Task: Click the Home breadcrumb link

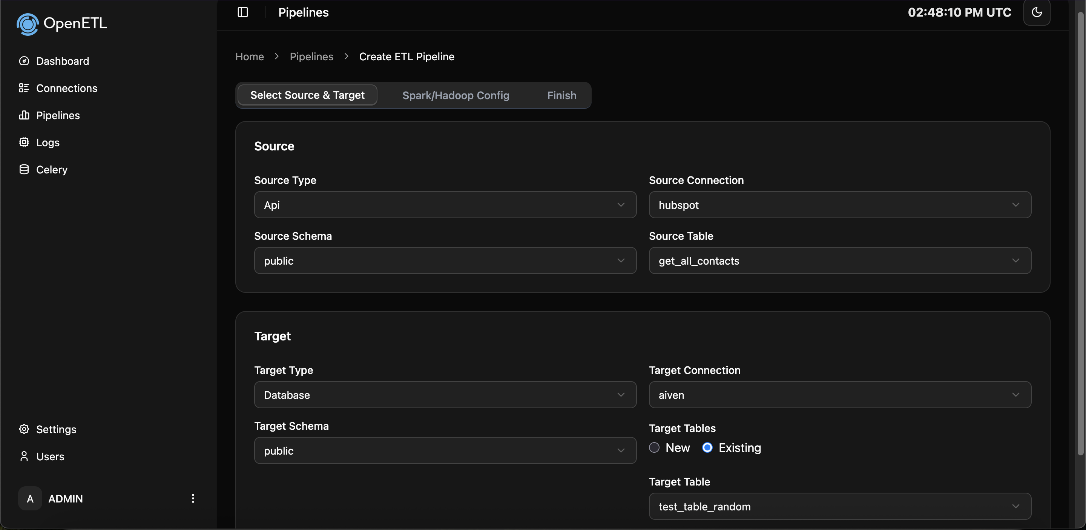Action: 250,57
